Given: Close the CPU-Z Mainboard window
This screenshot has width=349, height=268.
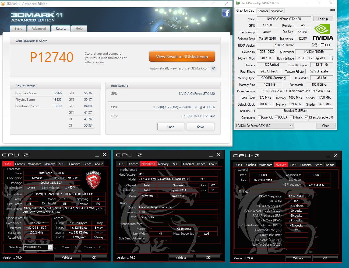Looking at the screenshot, I should (x=218, y=155).
